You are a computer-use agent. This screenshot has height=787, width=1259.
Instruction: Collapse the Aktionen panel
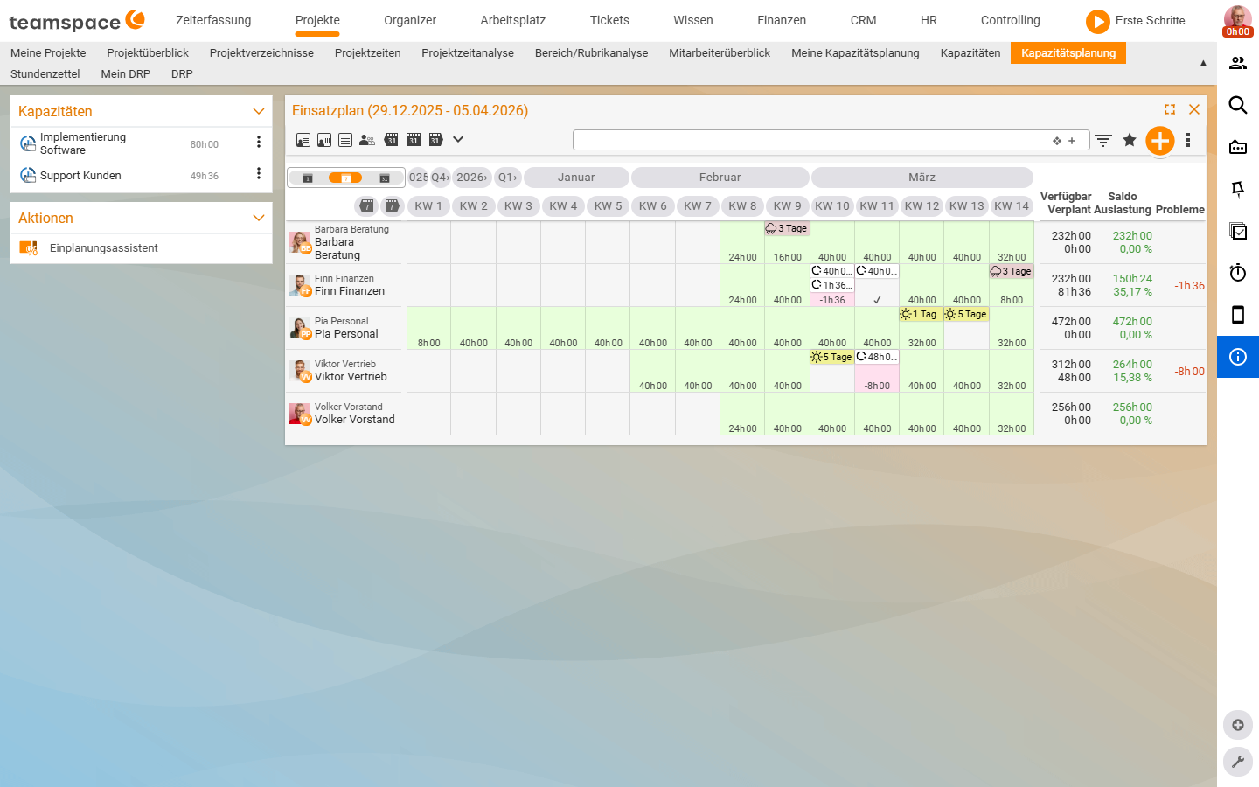(x=259, y=218)
